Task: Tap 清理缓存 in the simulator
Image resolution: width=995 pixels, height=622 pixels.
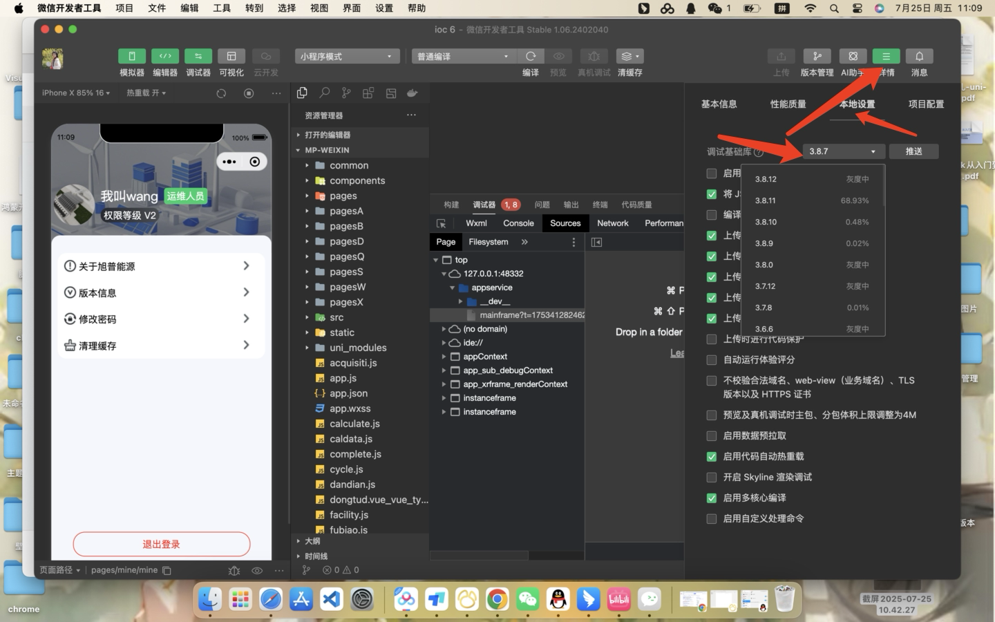Action: 157,346
